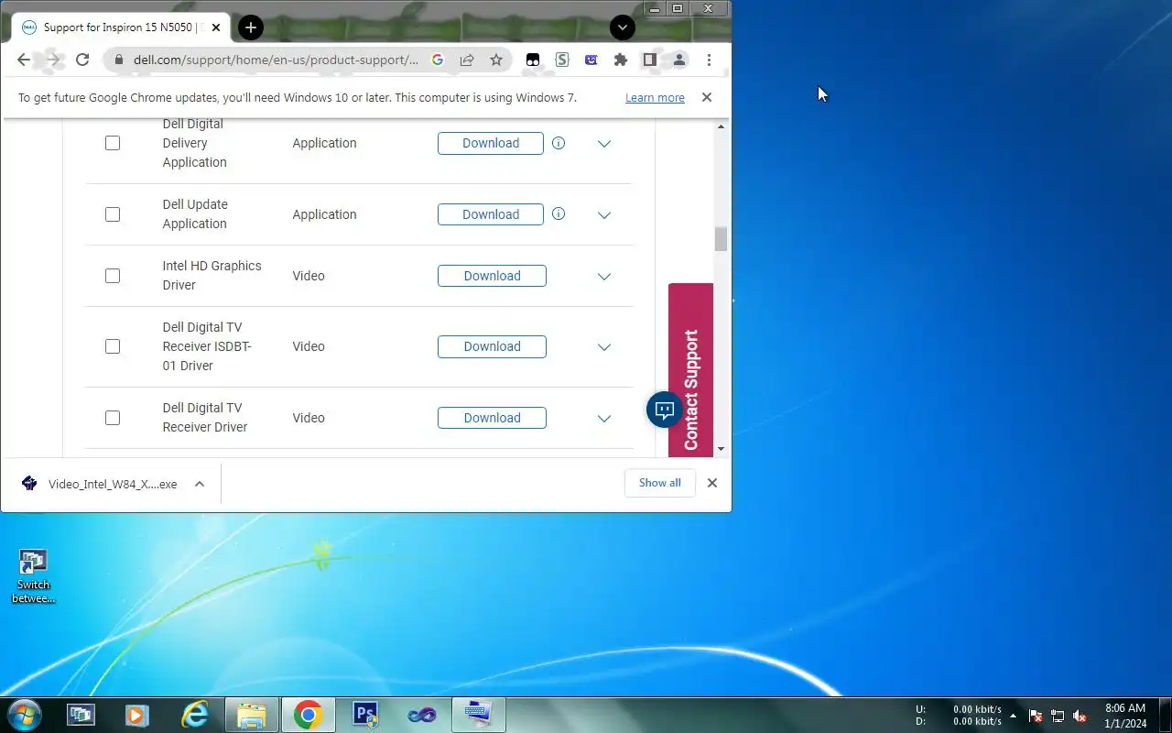Open the Chrome profile avatar

pos(679,60)
